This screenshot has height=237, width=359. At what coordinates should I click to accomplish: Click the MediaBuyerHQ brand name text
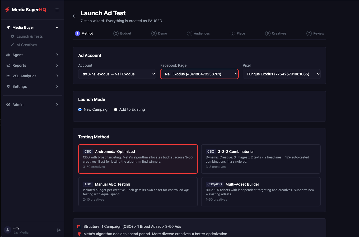[x=29, y=10]
